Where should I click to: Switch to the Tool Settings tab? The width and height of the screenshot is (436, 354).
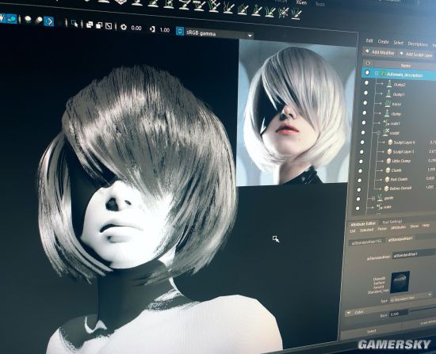point(392,222)
